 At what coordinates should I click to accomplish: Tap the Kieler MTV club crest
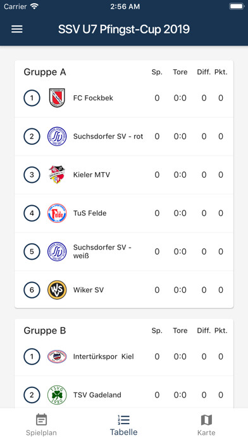57,175
